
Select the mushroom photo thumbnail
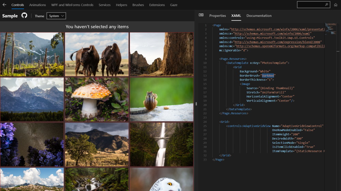click(x=97, y=99)
